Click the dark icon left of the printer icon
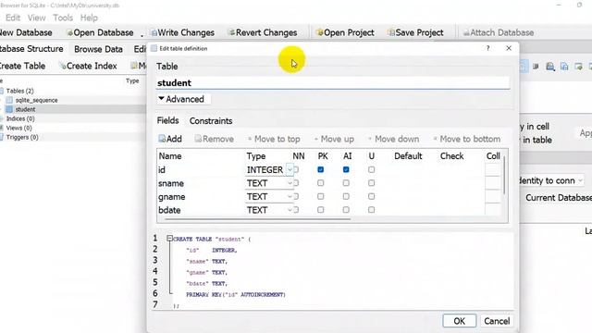The width and height of the screenshot is (592, 333). click(x=536, y=67)
